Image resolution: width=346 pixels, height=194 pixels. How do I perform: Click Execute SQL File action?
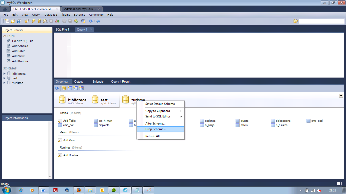click(x=23, y=41)
